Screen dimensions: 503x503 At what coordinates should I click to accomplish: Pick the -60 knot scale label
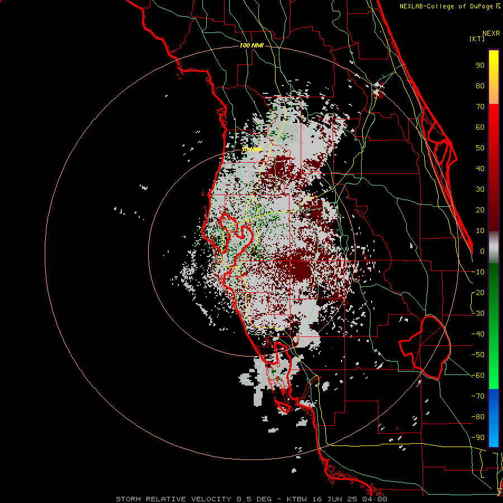[478, 376]
